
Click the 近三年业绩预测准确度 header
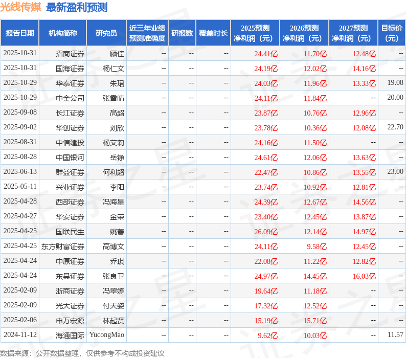[147, 33]
